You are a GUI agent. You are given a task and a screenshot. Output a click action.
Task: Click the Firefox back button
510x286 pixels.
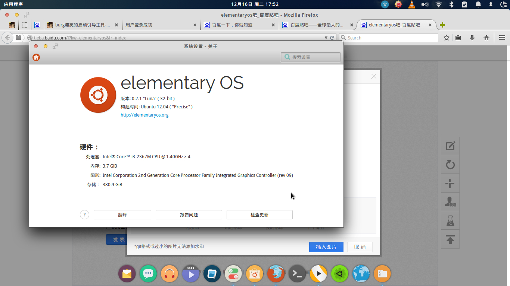click(x=7, y=38)
